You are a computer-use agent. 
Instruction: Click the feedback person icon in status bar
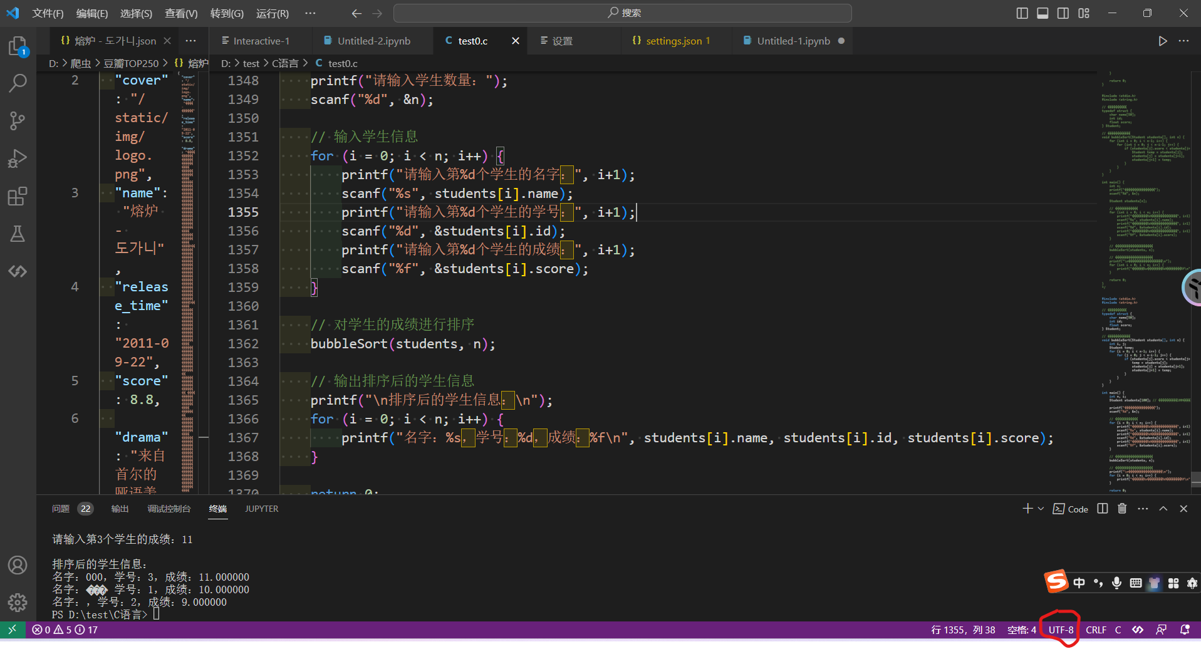tap(1161, 630)
